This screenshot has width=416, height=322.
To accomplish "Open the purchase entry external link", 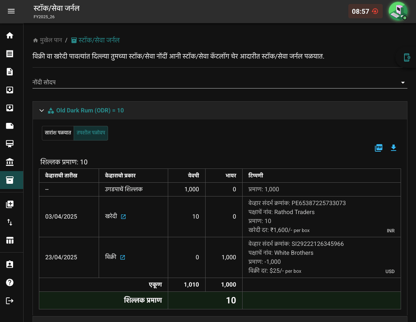I will click(123, 217).
